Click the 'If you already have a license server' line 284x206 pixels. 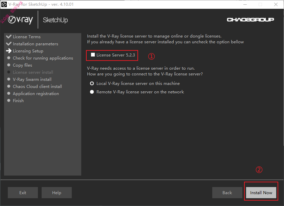pos(166,42)
